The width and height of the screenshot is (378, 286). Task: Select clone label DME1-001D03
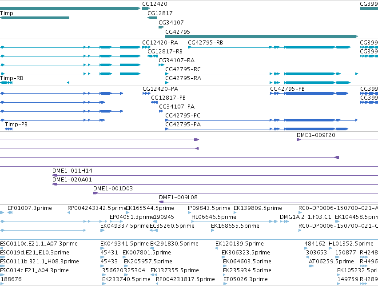[113, 189]
